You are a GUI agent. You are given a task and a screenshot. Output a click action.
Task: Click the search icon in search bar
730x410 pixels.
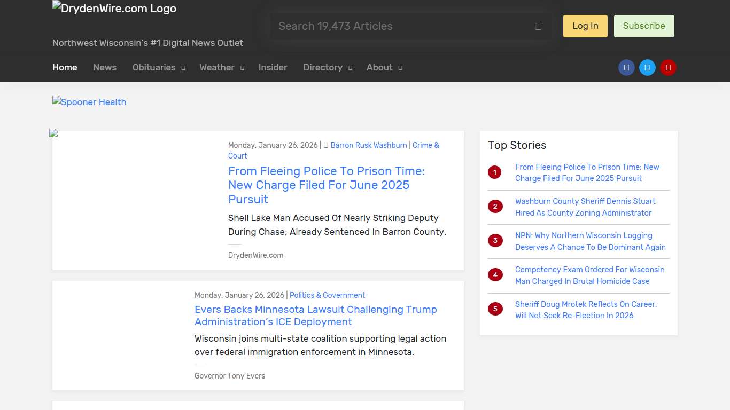click(x=538, y=27)
